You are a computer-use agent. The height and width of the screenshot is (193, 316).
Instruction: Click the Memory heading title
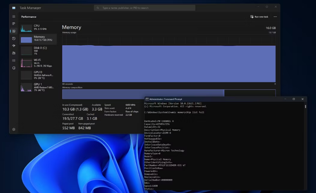(71, 27)
